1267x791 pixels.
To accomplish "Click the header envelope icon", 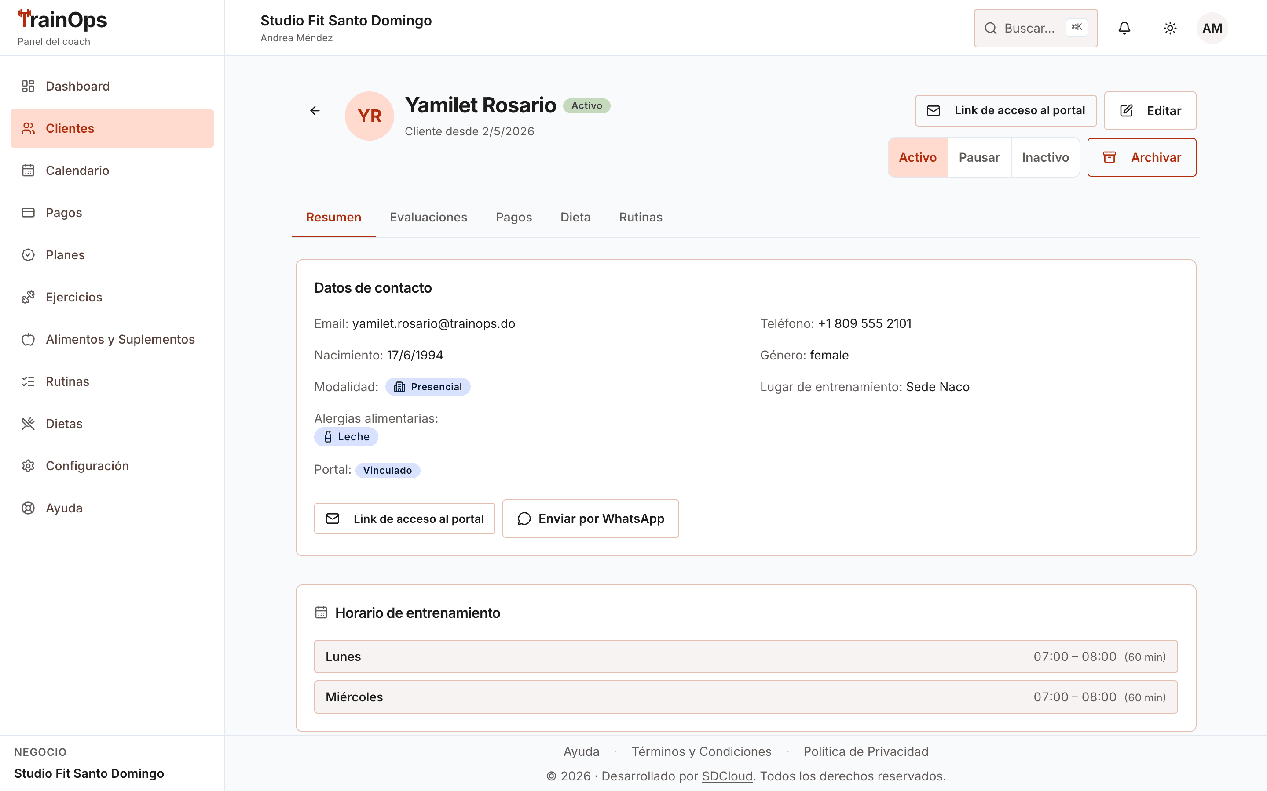I will 934,111.
